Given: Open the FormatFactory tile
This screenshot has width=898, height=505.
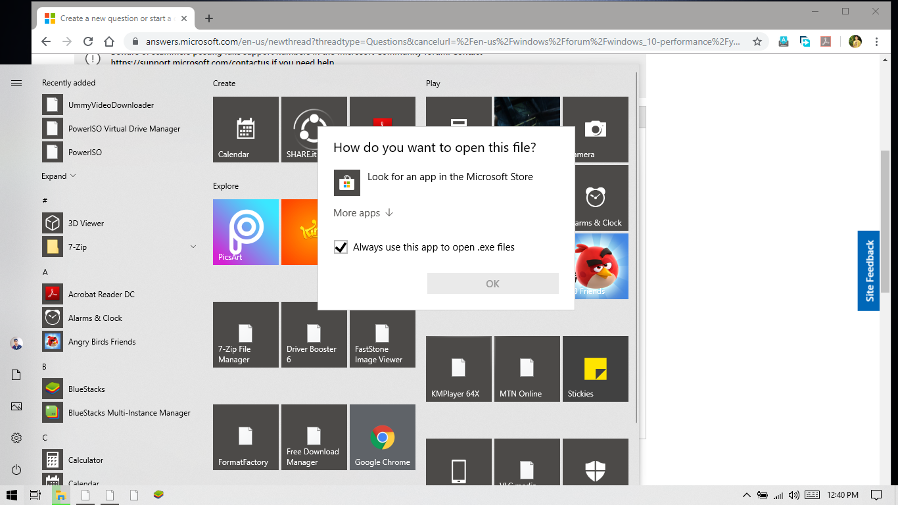Looking at the screenshot, I should click(x=246, y=437).
